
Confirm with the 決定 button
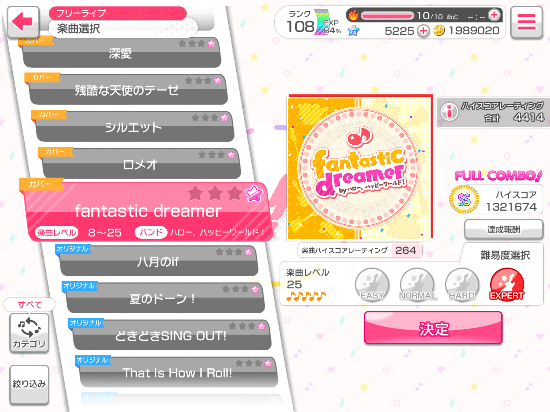point(433,328)
